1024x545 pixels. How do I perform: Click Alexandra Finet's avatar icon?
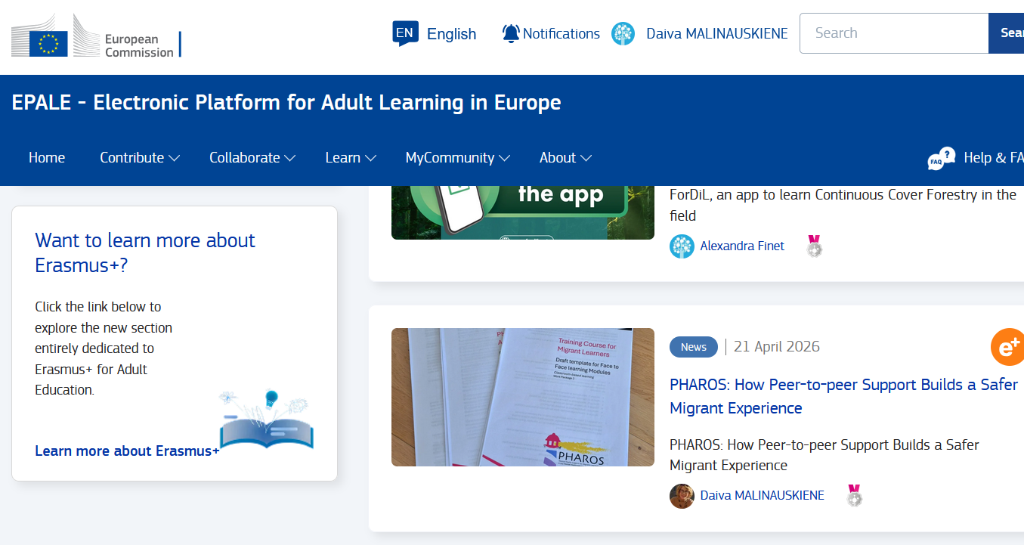tap(682, 246)
